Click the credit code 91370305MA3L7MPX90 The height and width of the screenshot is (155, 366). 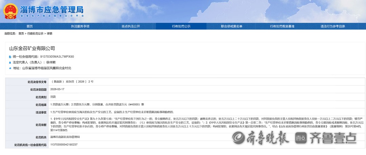[57, 57]
